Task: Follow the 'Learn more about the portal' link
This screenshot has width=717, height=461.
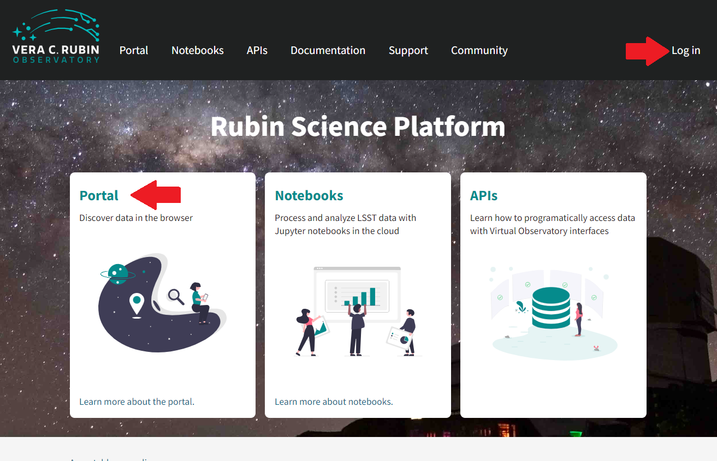Action: [x=137, y=401]
